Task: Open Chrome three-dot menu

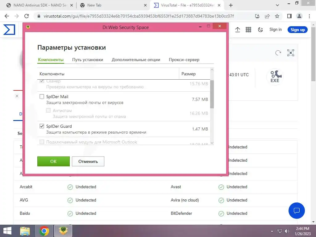Action: [309, 16]
